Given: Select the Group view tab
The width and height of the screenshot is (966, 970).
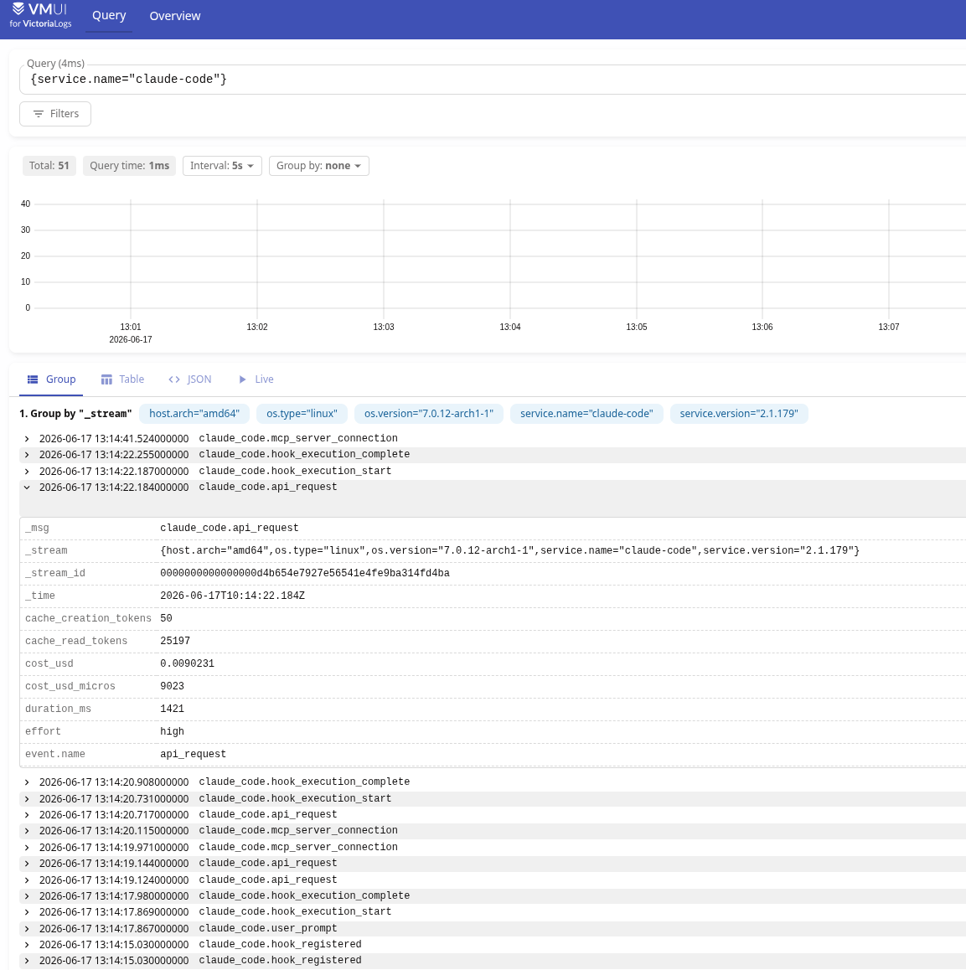Looking at the screenshot, I should tap(51, 379).
